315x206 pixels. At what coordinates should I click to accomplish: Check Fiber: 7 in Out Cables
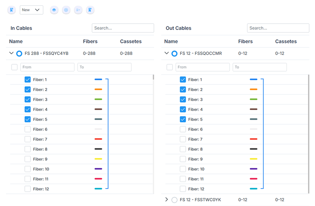click(183, 139)
